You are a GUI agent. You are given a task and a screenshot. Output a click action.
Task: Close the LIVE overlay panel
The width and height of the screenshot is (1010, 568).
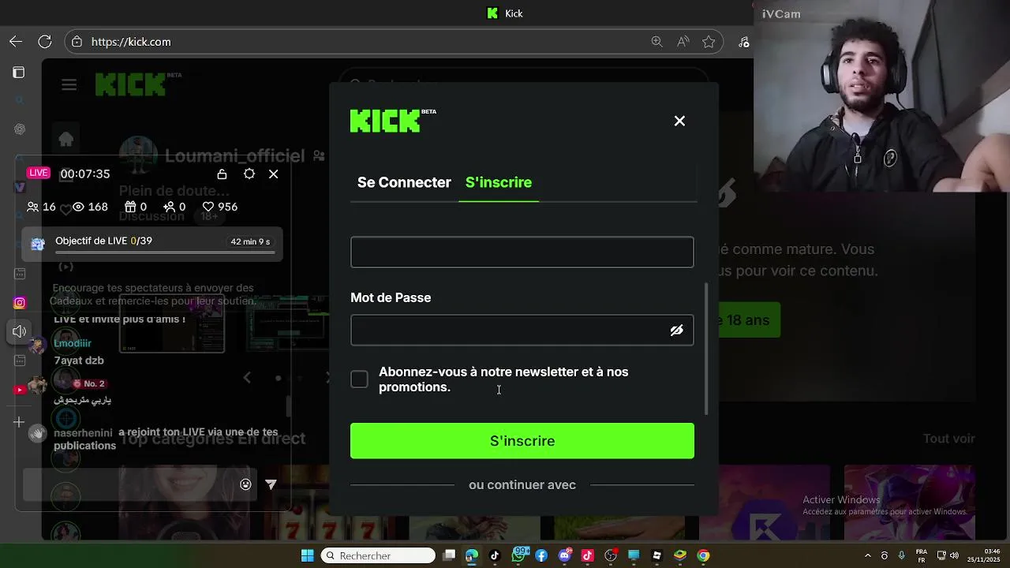tap(274, 174)
